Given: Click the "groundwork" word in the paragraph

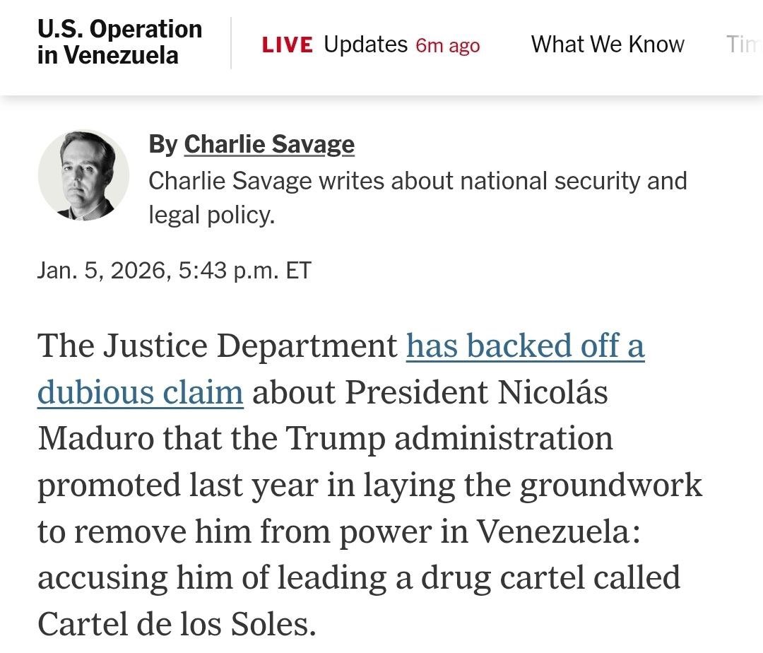Looking at the screenshot, I should click(611, 485).
